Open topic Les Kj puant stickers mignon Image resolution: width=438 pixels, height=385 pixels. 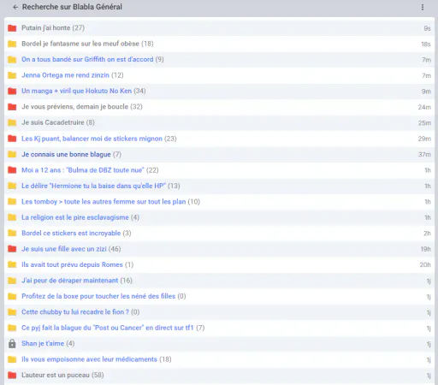[92, 139]
